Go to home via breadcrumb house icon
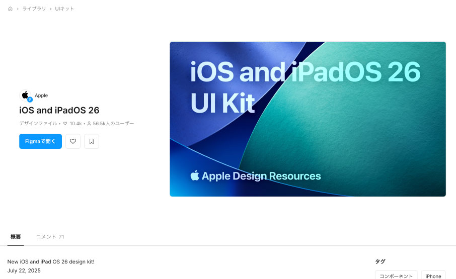This screenshot has height=279, width=456. (x=10, y=9)
